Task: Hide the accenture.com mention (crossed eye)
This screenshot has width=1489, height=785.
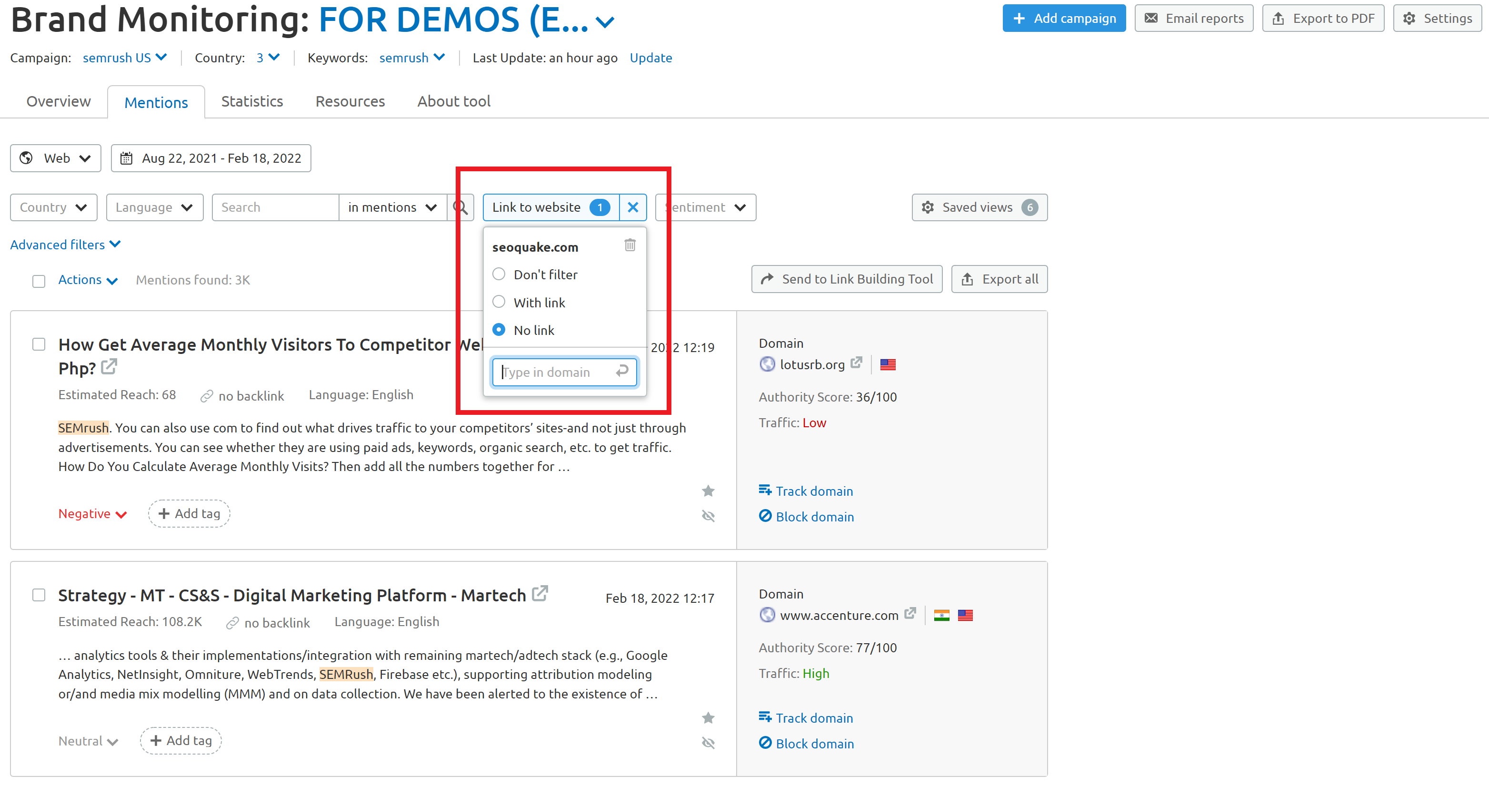Action: [x=708, y=743]
